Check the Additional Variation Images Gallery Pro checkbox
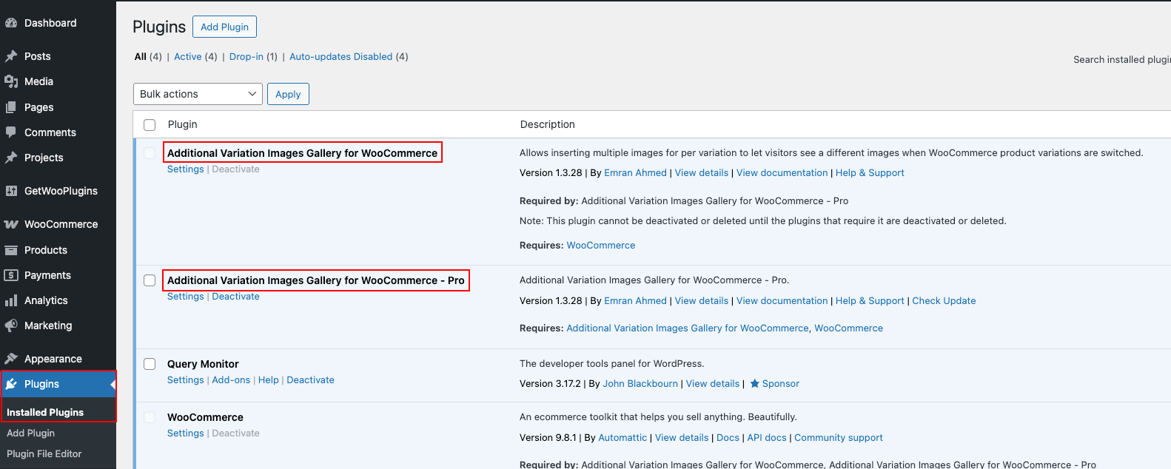 pos(150,280)
